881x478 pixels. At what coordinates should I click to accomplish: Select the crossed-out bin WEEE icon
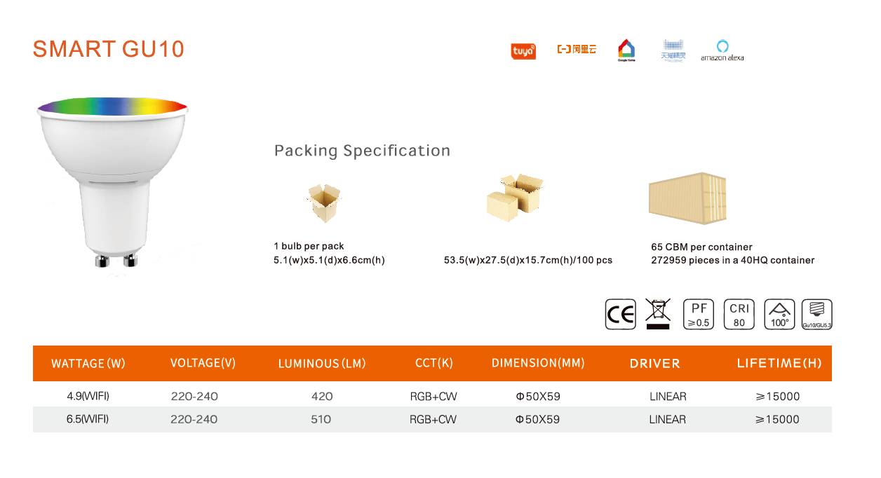click(658, 314)
